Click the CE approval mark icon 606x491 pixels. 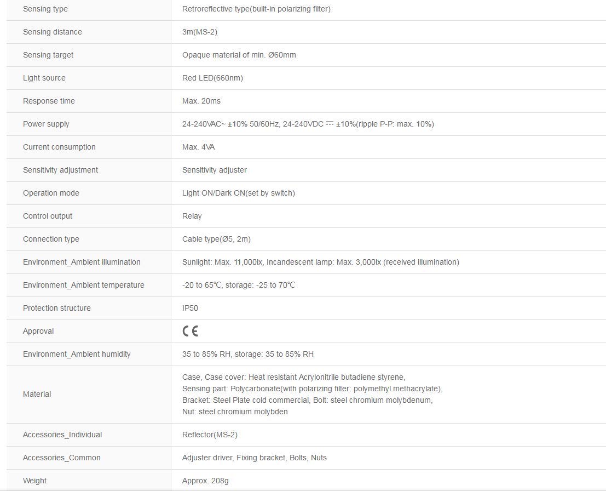(190, 331)
